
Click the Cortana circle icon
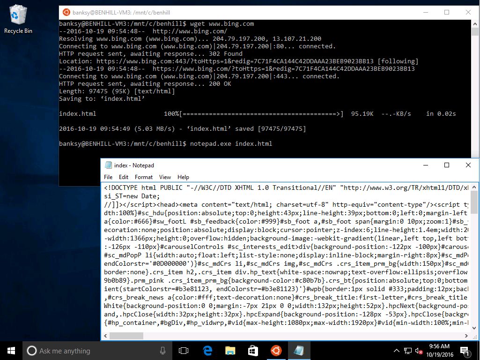31,351
